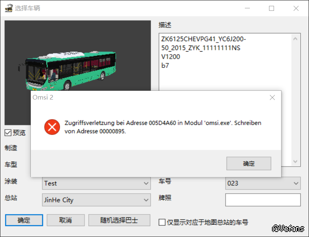Viewport: 309px width, 237px height.
Task: Close the Omsi 2 error dialog with its X
Action: pyautogui.click(x=272, y=97)
